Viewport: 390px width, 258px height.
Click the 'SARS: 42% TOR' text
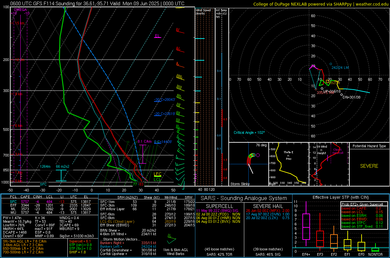click(219, 254)
